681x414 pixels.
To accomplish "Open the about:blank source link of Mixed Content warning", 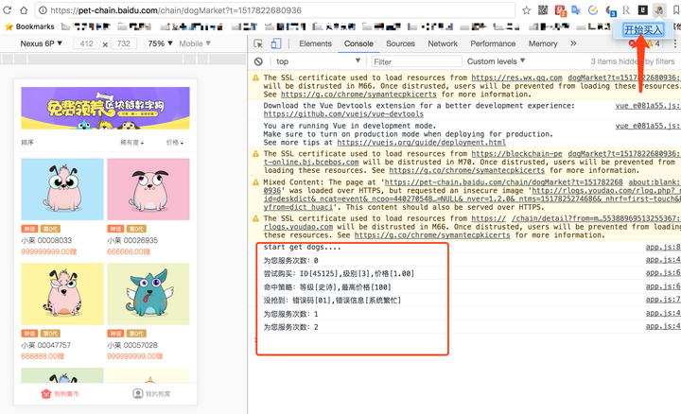I will [x=655, y=182].
